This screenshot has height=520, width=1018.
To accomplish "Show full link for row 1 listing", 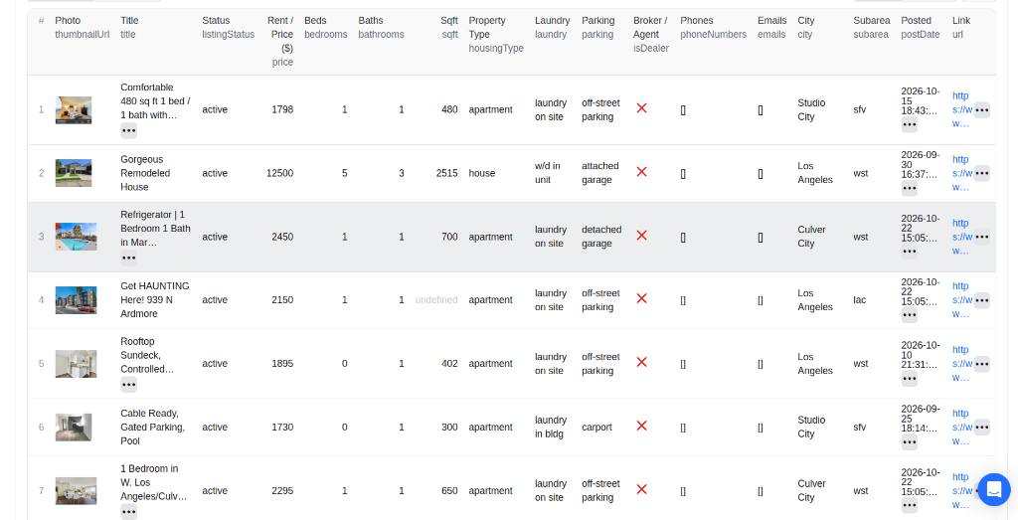I will (981, 109).
